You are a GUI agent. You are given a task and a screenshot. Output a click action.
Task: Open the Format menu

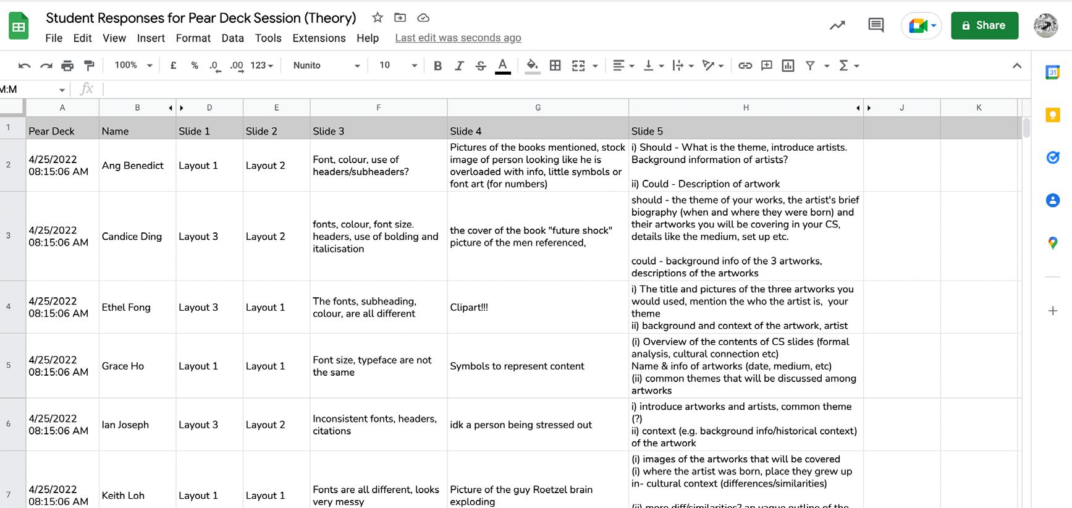click(x=193, y=38)
